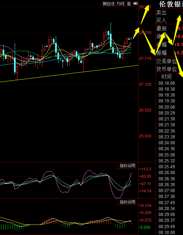Select the 08:25:08 tick row

tap(167, 155)
